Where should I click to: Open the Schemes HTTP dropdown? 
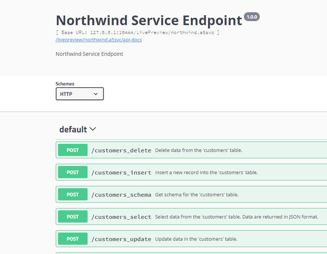click(80, 94)
